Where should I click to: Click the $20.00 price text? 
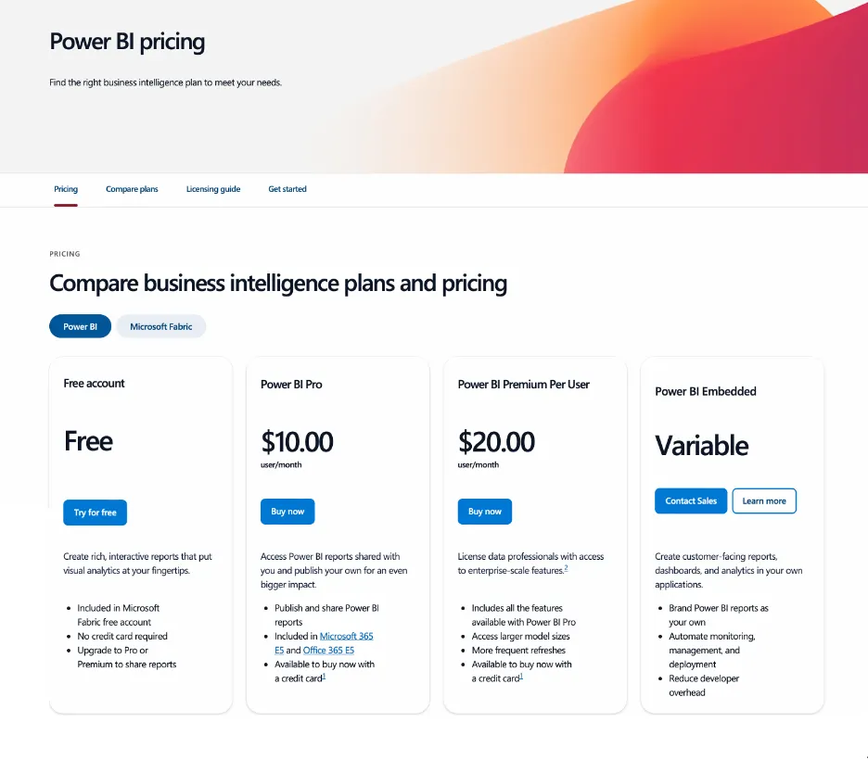coord(496,441)
